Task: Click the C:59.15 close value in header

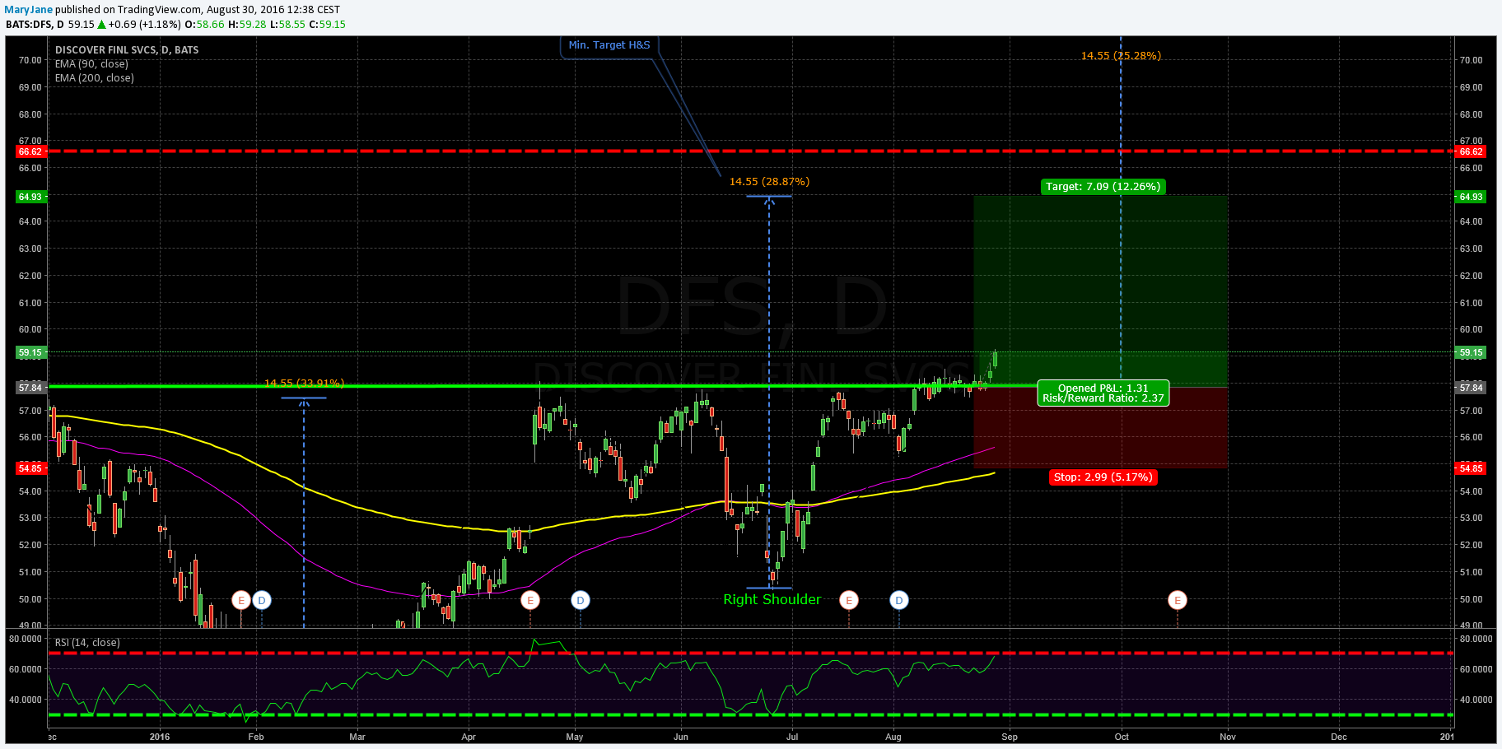Action: 328,25
